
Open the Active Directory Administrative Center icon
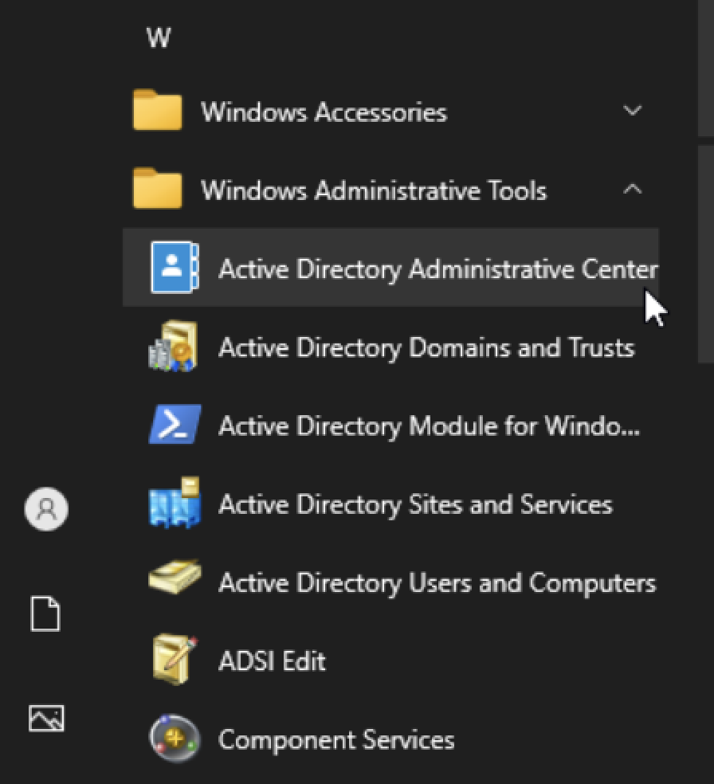(175, 268)
